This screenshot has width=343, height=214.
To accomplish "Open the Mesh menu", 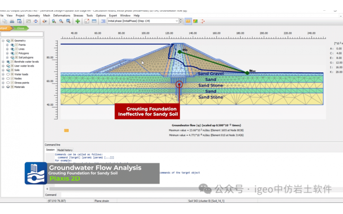I will coord(46,15).
